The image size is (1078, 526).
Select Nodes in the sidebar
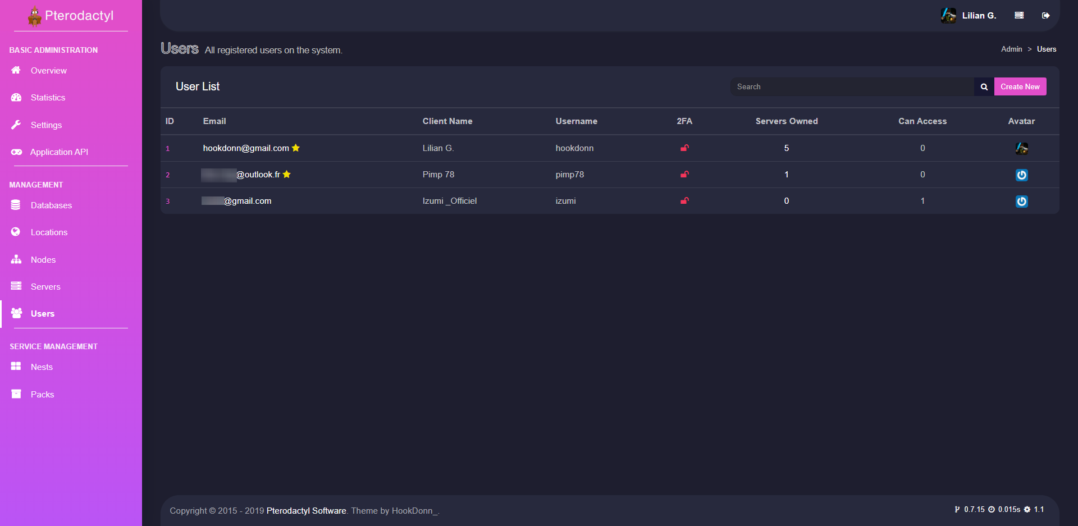click(x=43, y=260)
